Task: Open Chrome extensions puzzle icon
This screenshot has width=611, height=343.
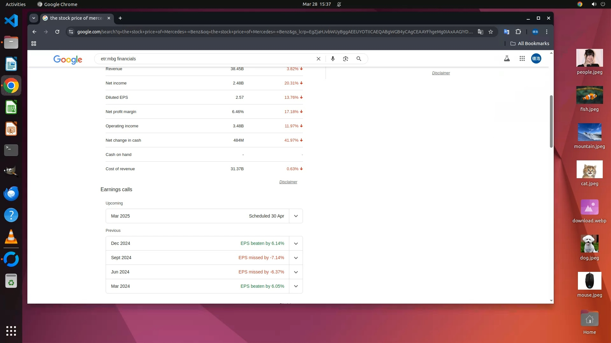Action: pos(518,32)
